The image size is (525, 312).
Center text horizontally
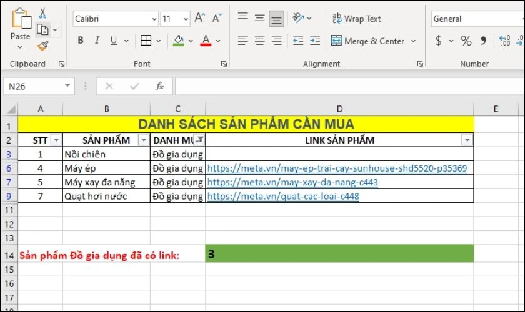[260, 41]
